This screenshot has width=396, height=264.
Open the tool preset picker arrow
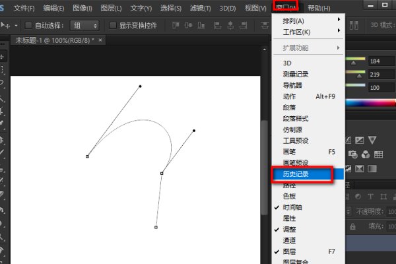point(16,26)
